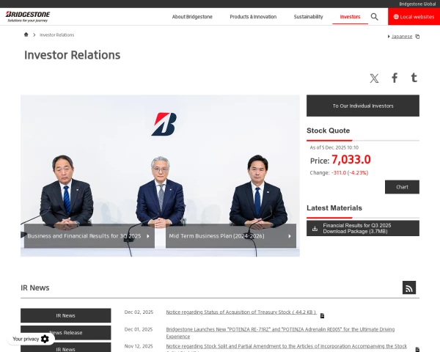Click the Latest Materials heading
This screenshot has width=440, height=352.
(x=334, y=208)
